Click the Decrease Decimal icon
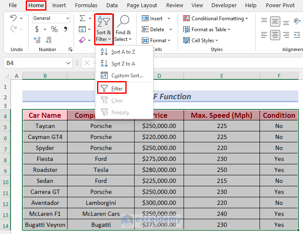303x234 pixels. [48, 40]
